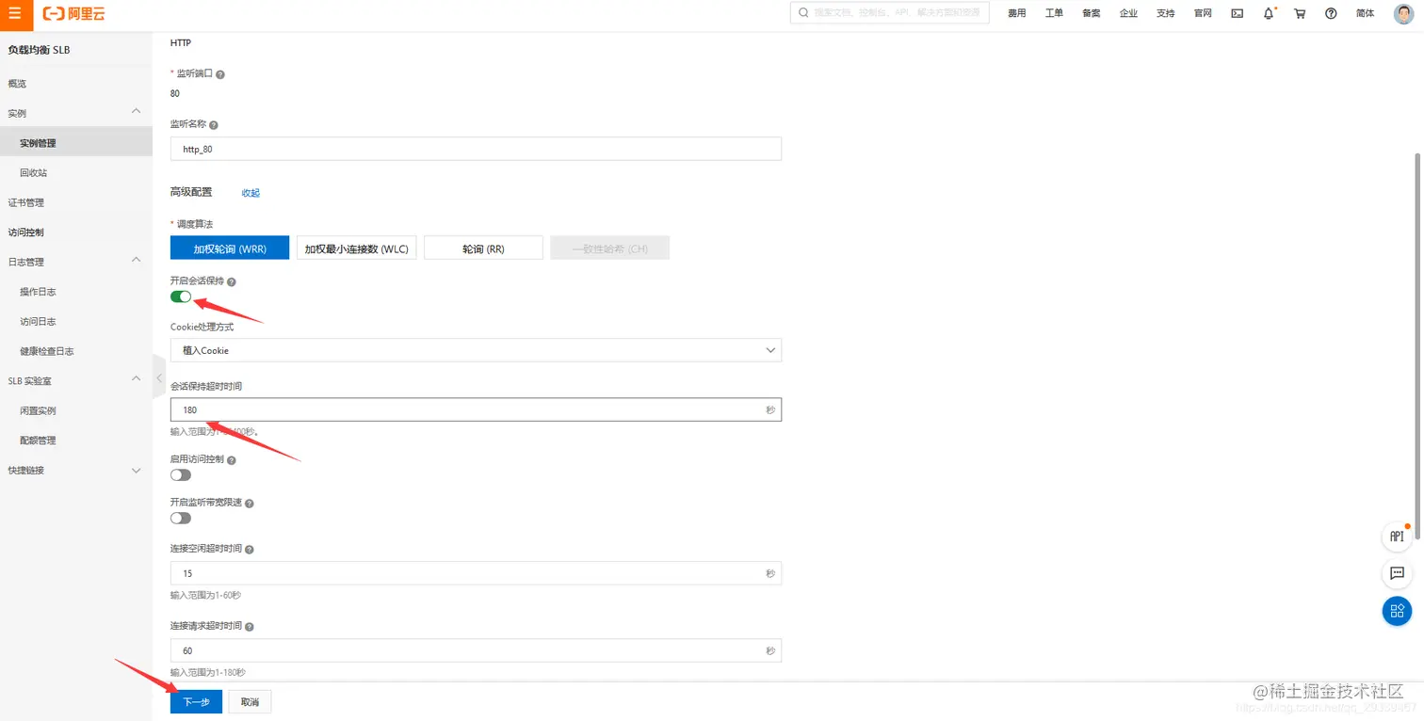Click the page vertical scrollbar
The image size is (1424, 721).
click(1418, 348)
